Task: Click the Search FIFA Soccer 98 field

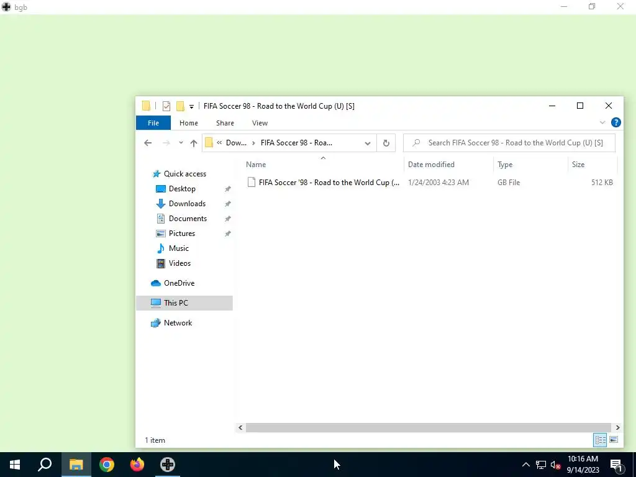Action: (509, 143)
